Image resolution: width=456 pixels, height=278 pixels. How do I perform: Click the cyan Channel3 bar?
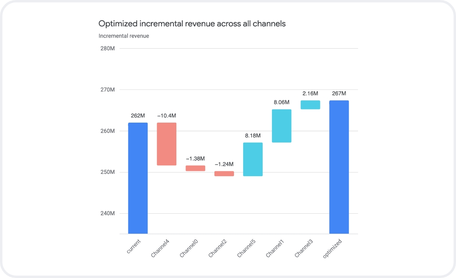click(310, 105)
